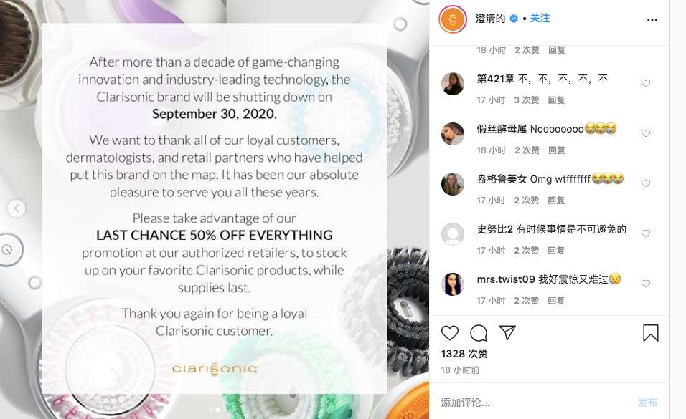686x419 pixels.
Task: View the 1328 次赞 likes list
Action: [464, 354]
